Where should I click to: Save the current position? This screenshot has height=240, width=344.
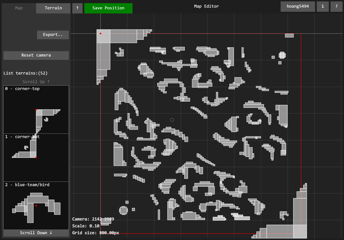click(108, 8)
